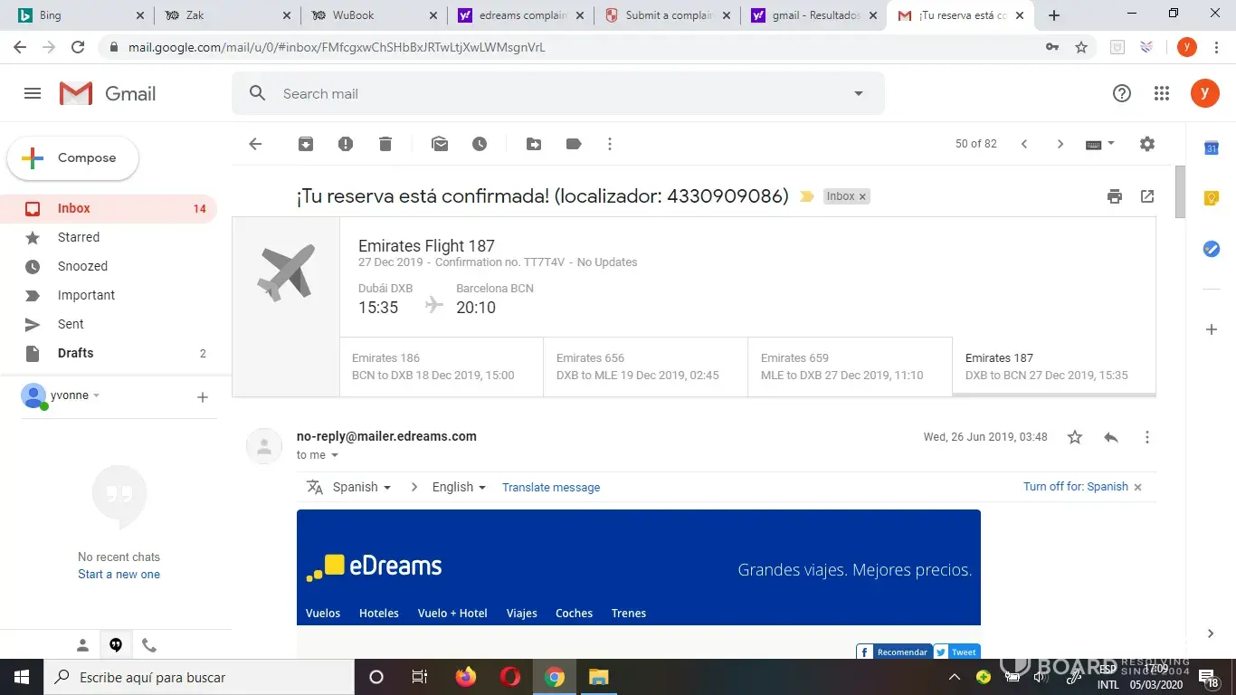Open Snoozed folder
1236x695 pixels.
(x=109, y=266)
